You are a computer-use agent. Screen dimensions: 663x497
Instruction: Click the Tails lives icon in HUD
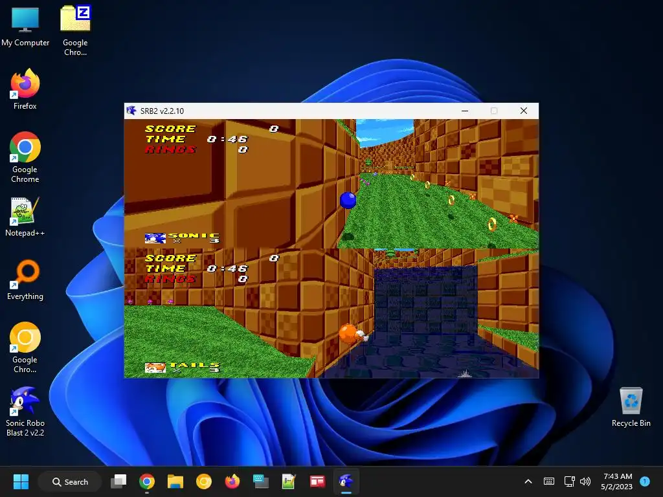click(155, 368)
